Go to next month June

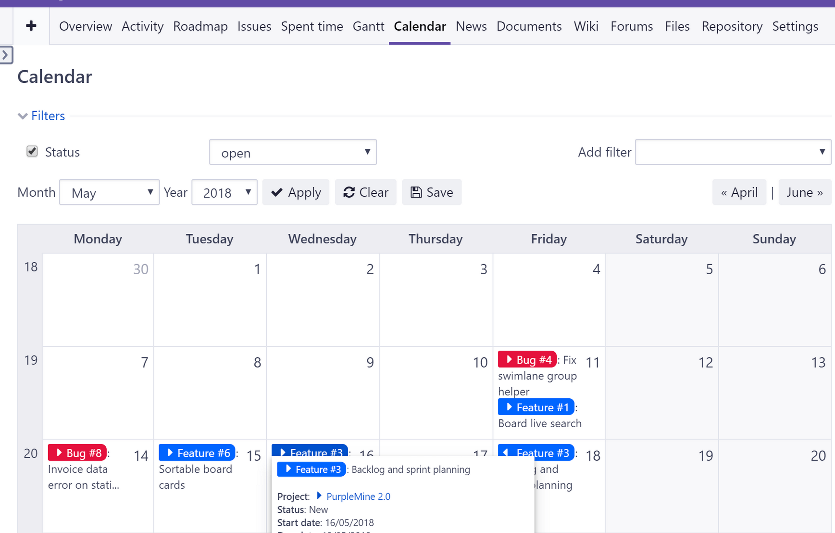click(x=804, y=192)
